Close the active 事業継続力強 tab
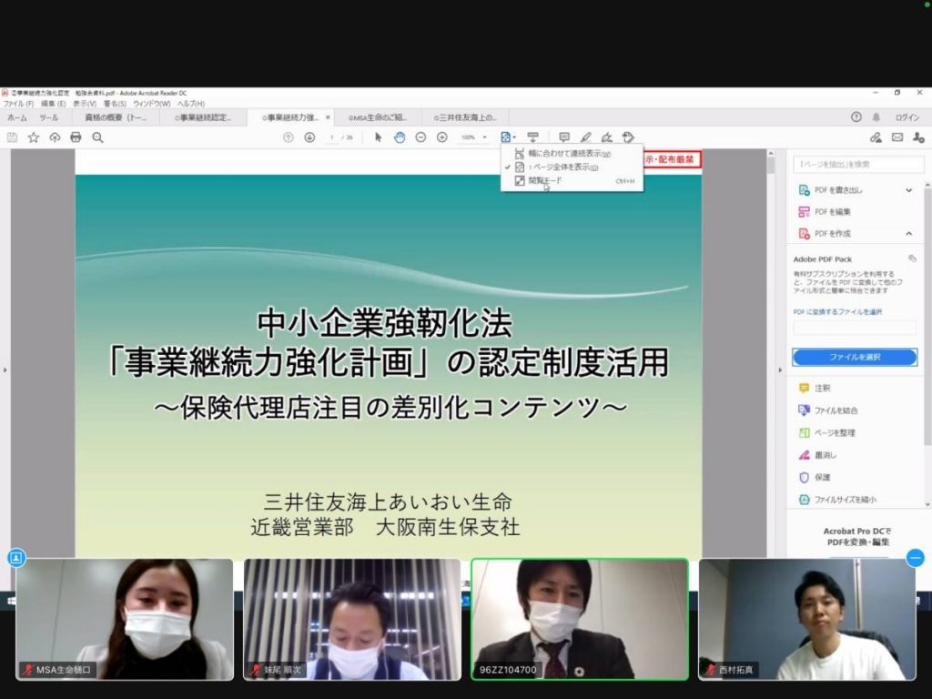Image resolution: width=932 pixels, height=699 pixels. (x=328, y=117)
